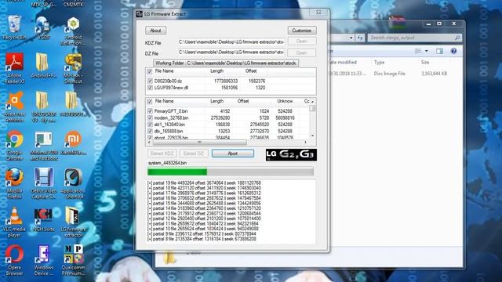Click the KDZ File path field
502x282 pixels.
[x=231, y=42]
